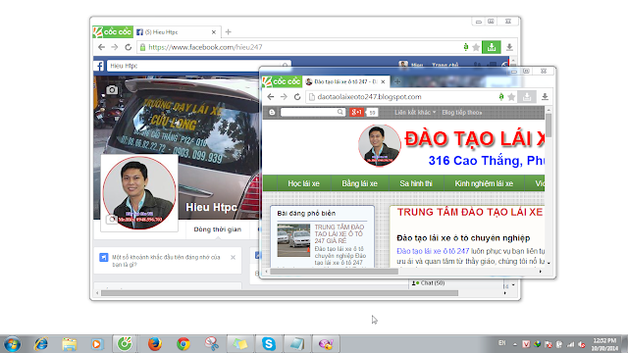The image size is (628, 353).
Task: Open a new tab in the blogspot window
Action: [397, 81]
